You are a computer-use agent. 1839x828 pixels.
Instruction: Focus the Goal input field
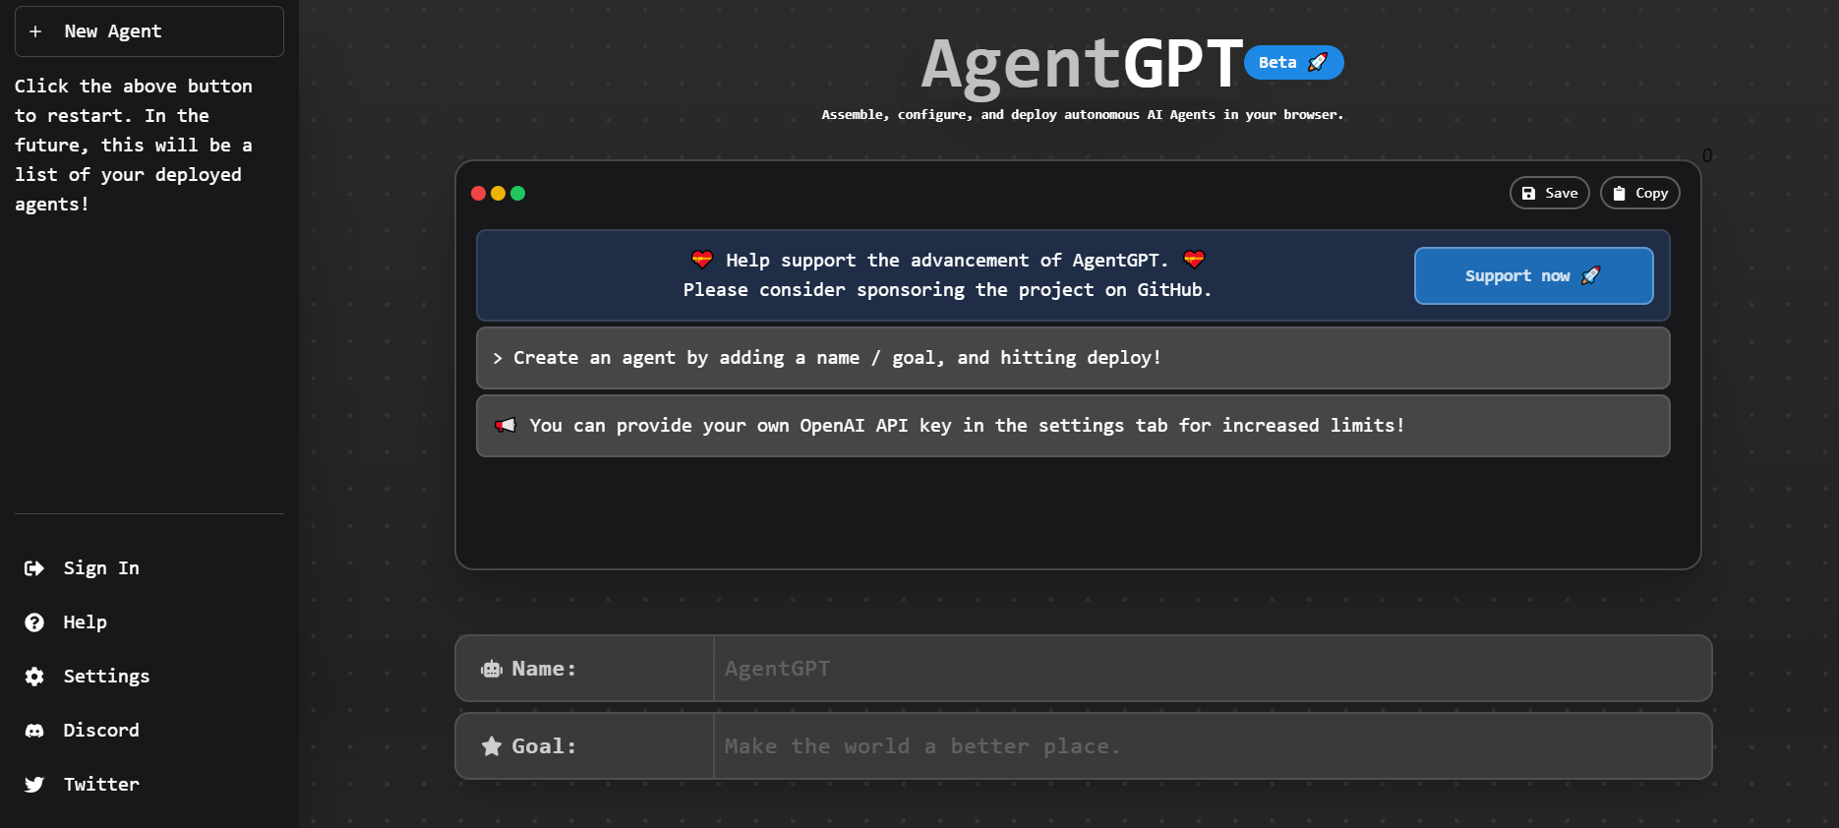pyautogui.click(x=1213, y=746)
